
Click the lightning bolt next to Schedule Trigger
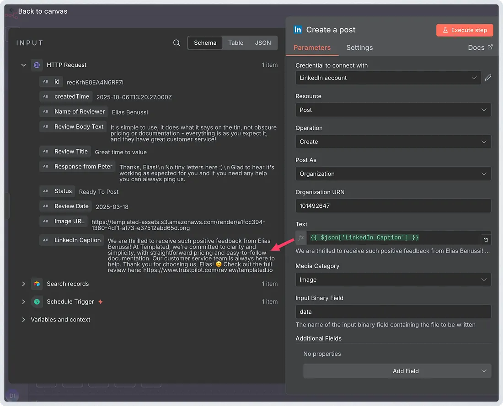[x=101, y=302]
